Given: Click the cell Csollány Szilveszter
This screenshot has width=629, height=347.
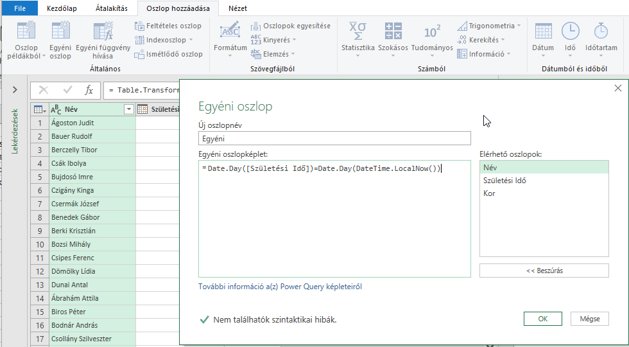Looking at the screenshot, I should pos(92,339).
